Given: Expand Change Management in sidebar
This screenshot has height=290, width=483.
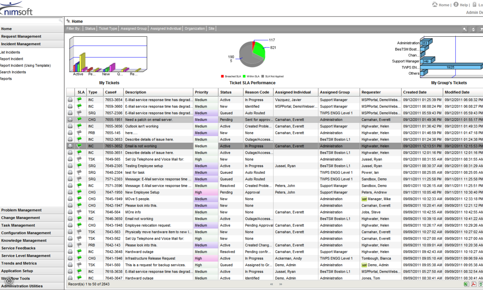Looking at the screenshot, I should coord(32,218).
